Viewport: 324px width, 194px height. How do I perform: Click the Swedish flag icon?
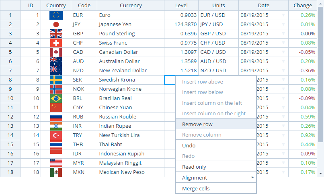(56, 80)
